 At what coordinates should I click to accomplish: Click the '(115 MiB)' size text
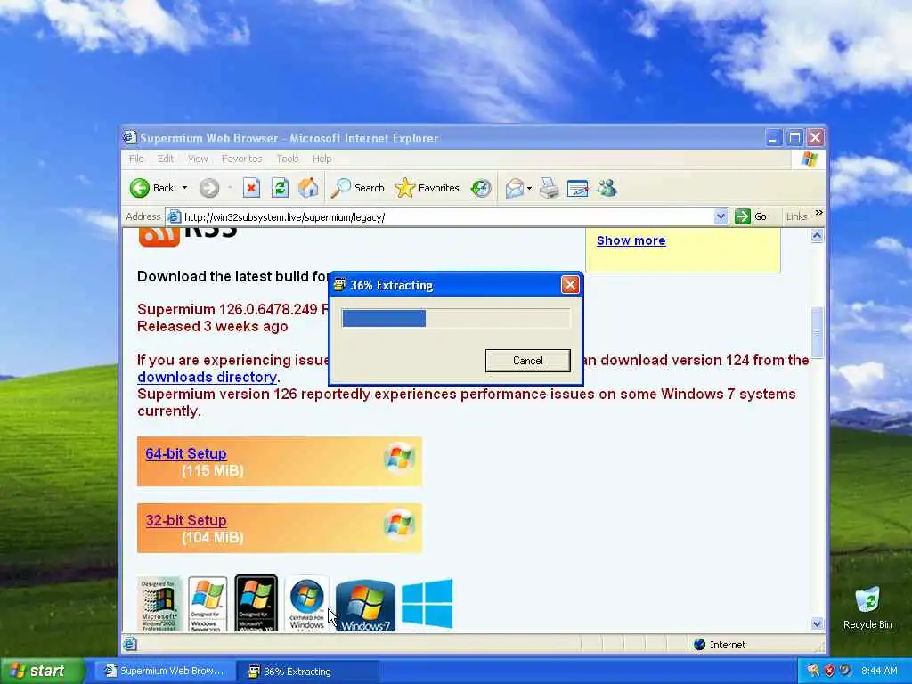point(212,470)
